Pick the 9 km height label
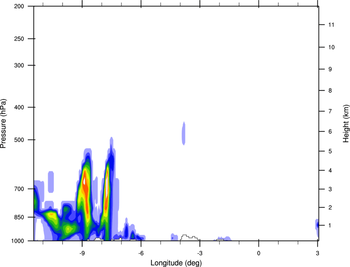350x267 pixels. pos(330,69)
